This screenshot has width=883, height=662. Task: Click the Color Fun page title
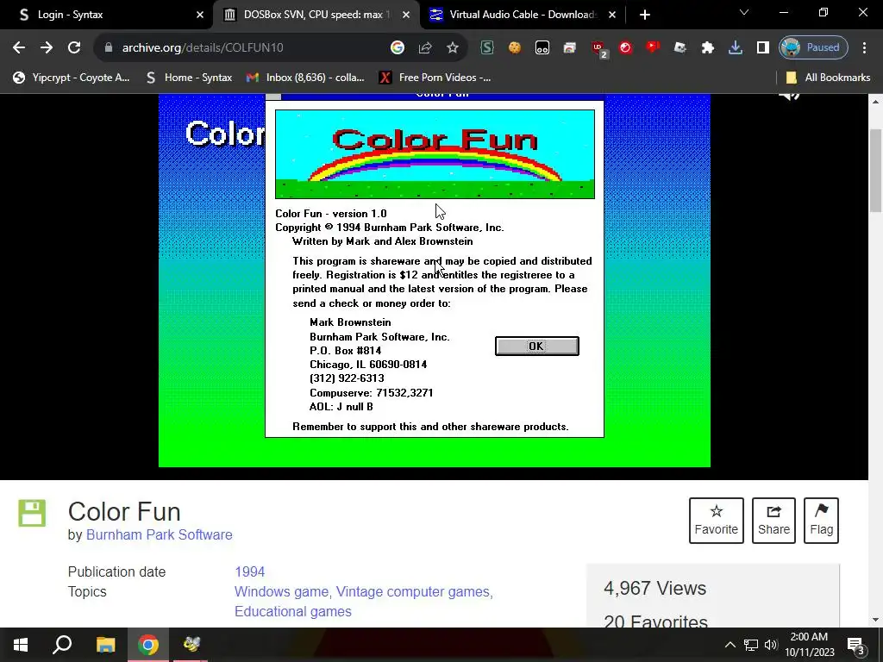tap(124, 512)
